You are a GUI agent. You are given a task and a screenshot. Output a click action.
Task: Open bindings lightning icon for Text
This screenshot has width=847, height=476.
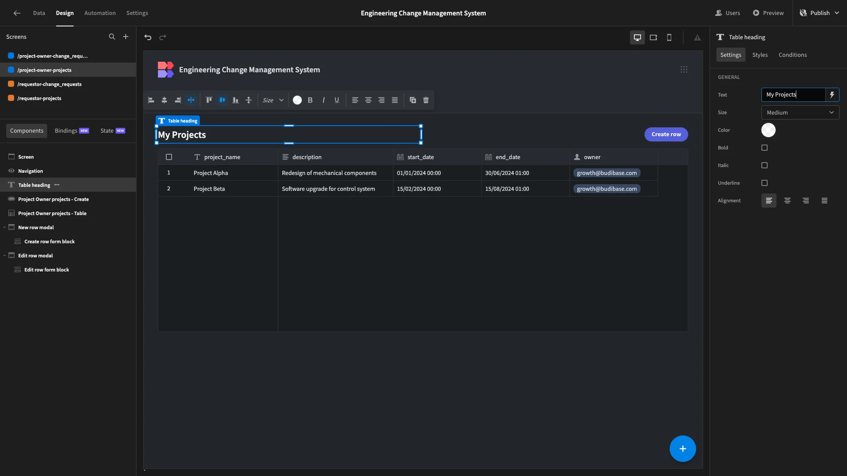[832, 95]
